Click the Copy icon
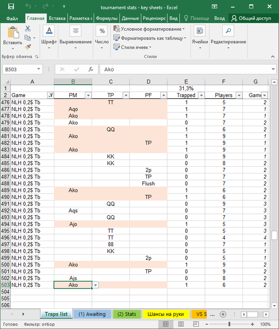This screenshot has height=329, width=279. tap(28, 38)
